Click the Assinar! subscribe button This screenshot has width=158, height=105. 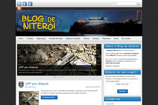[122, 91]
